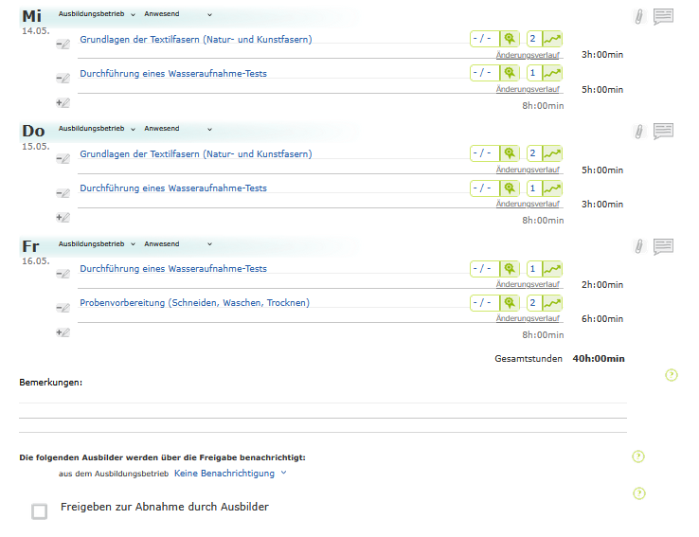699x537 pixels.
Task: Click progress chart icon for Friday's Probenvorbereitung
Action: pos(552,303)
